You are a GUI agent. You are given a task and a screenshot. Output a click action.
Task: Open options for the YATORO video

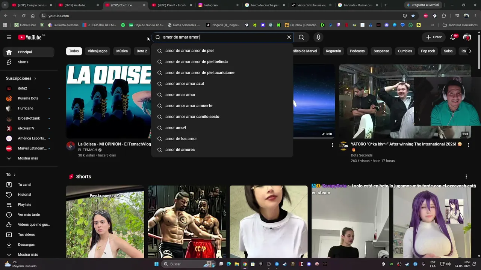pos(469,145)
